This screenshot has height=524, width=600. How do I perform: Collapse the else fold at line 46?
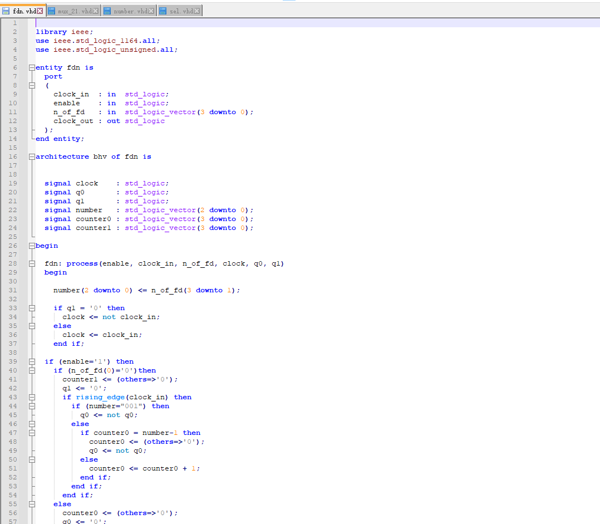point(32,424)
